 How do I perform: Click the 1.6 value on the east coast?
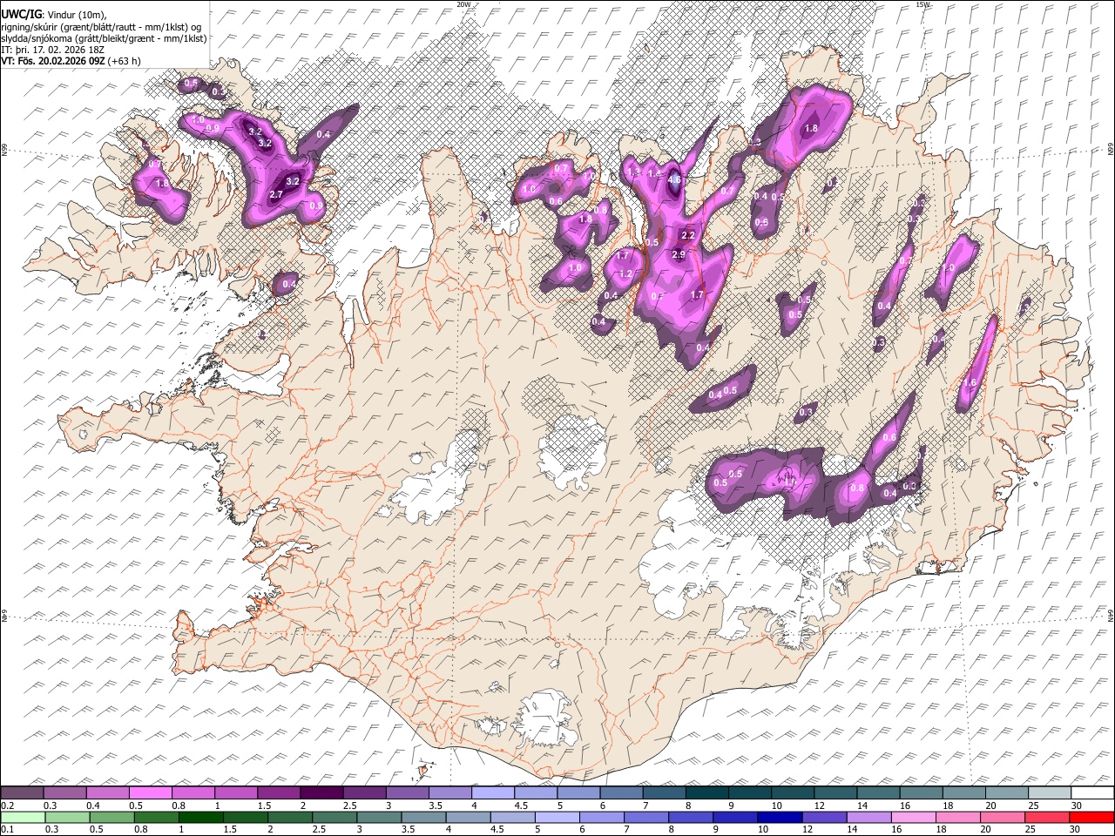click(x=970, y=382)
